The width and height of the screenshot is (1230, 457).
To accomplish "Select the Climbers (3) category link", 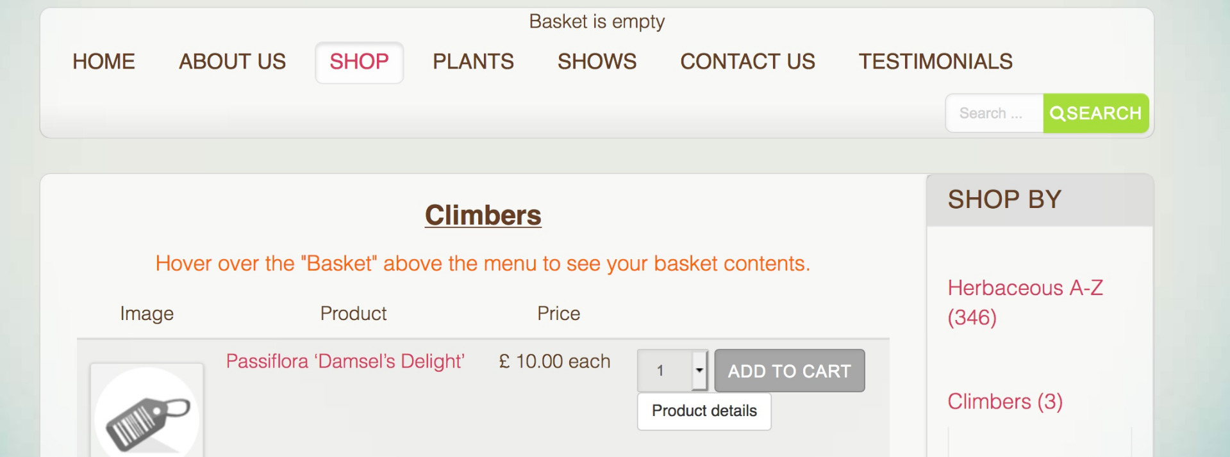I will pos(1004,401).
